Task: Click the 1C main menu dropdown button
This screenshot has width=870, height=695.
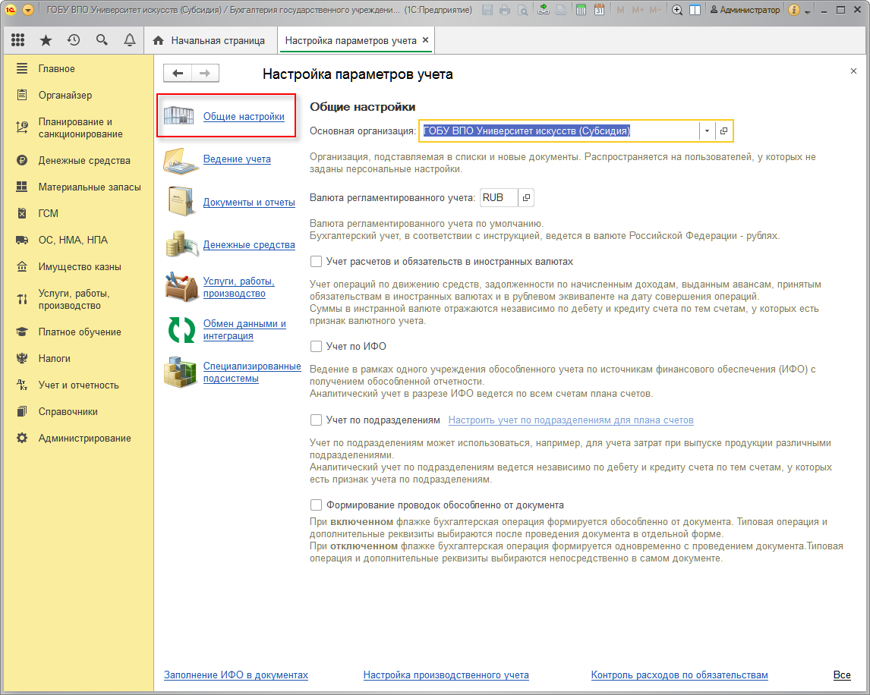Action: tap(28, 10)
